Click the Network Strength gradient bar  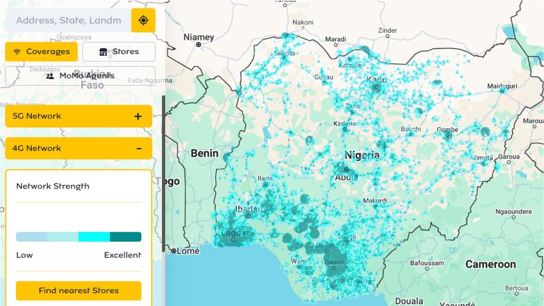coord(78,236)
